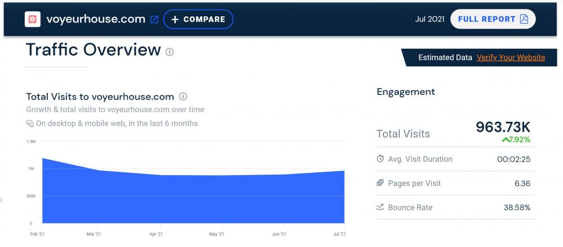Screen dimensions: 563x247
Task: Click the voyeurhouse.com site favicon
Action: pos(32,19)
